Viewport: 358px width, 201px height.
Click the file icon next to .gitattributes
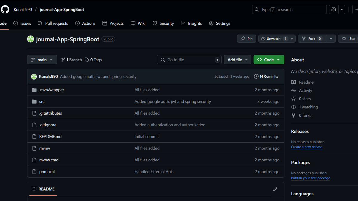point(34,113)
